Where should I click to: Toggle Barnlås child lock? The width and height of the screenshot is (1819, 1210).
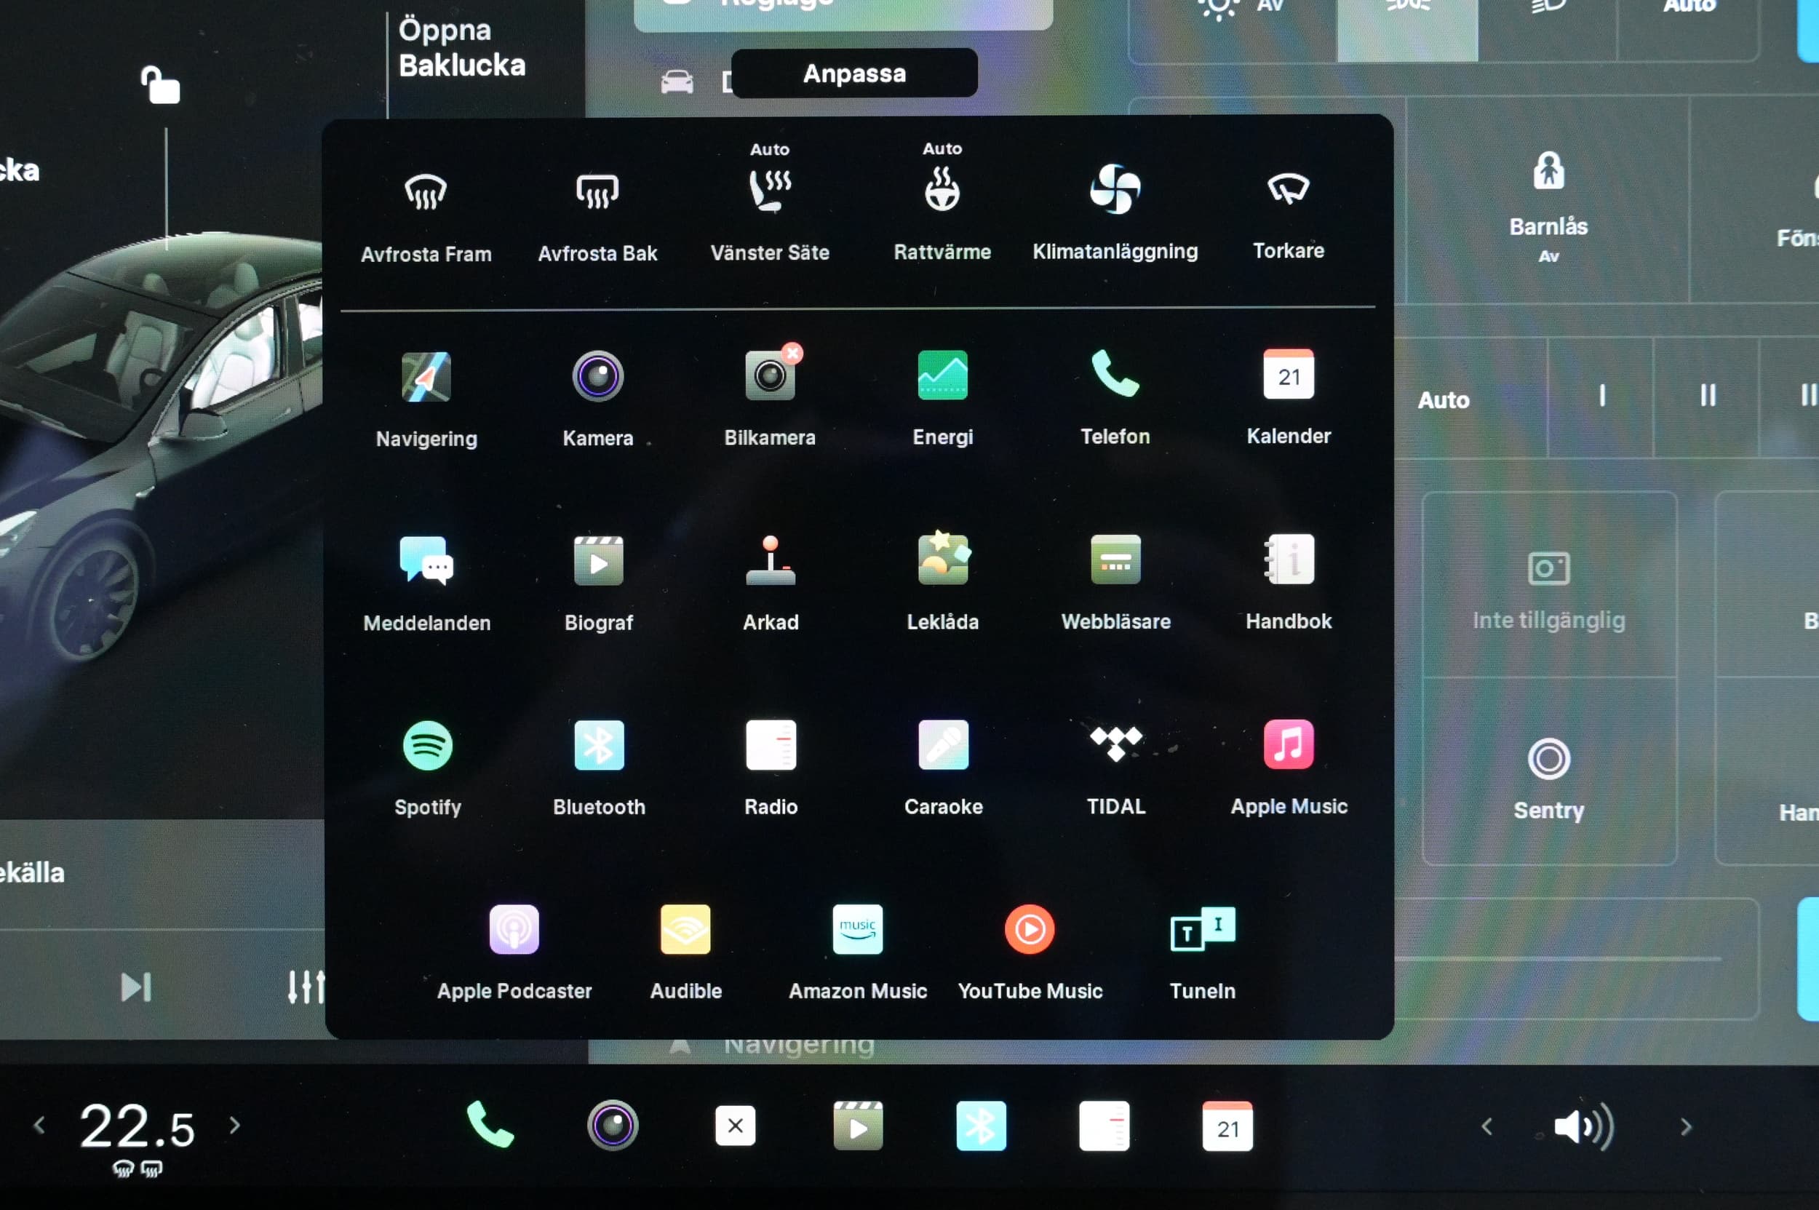tap(1548, 205)
